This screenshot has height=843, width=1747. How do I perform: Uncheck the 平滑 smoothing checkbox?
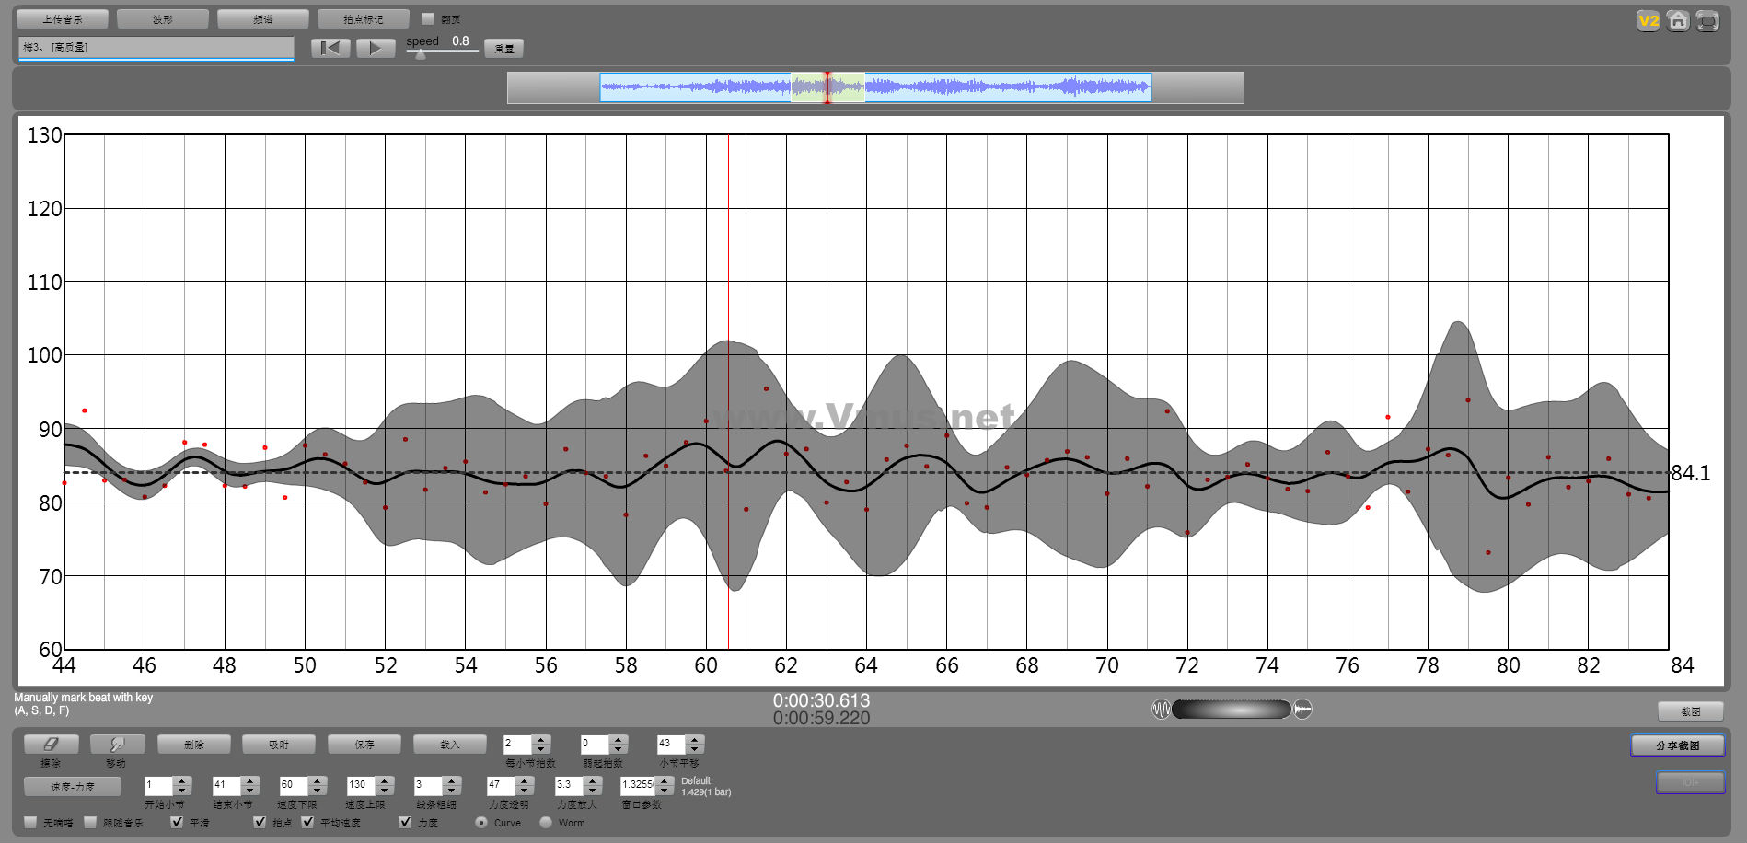coord(177,822)
